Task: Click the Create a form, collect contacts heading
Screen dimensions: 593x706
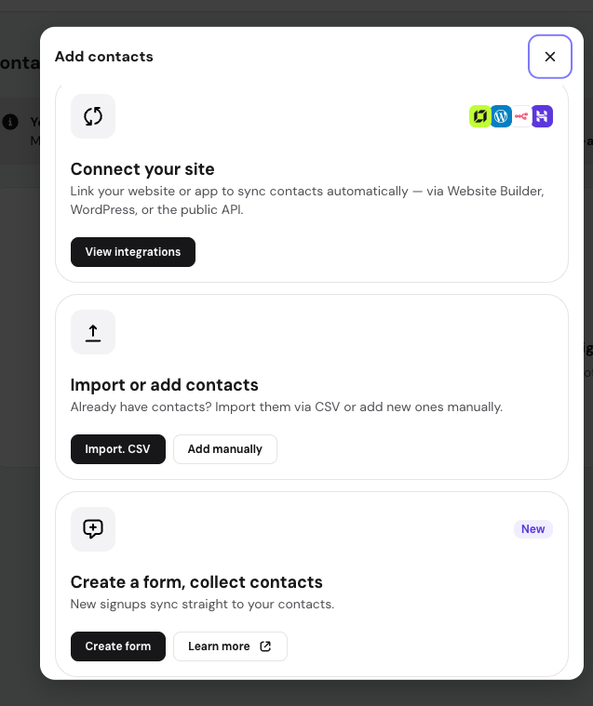Action: click(196, 582)
